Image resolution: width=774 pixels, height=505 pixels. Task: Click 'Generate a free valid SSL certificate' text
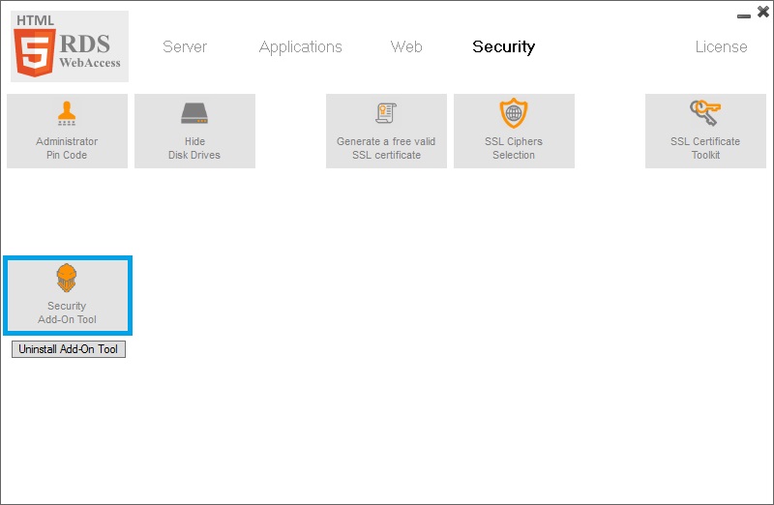[386, 148]
